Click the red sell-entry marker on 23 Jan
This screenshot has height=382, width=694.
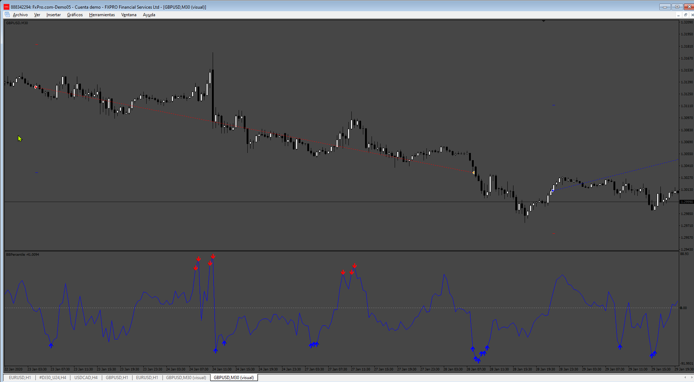click(x=35, y=87)
